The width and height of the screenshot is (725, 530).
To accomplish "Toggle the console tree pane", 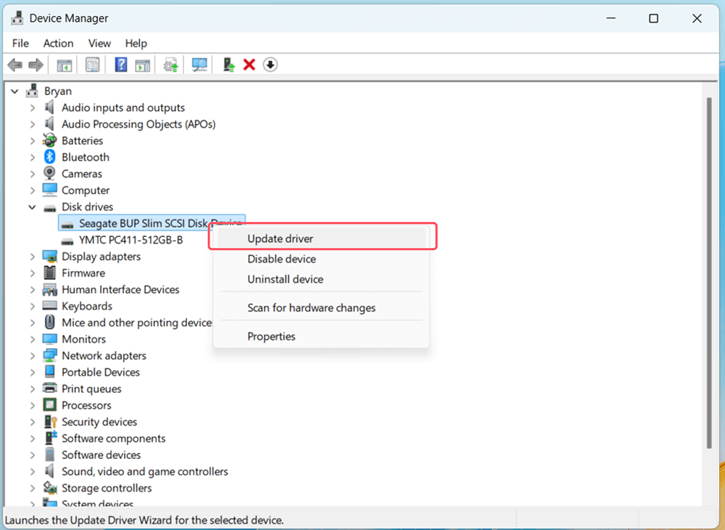I will coord(64,65).
